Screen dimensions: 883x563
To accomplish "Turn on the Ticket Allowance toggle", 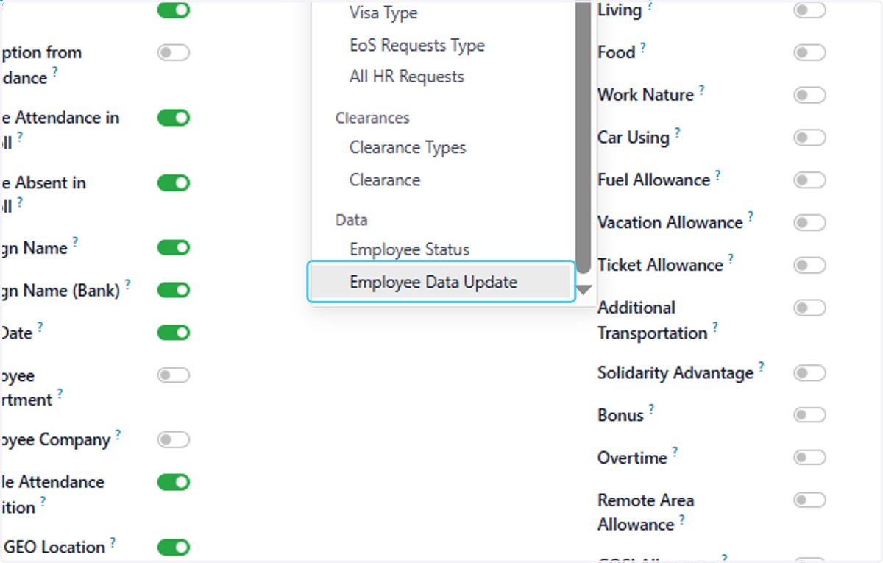I will pyautogui.click(x=809, y=265).
